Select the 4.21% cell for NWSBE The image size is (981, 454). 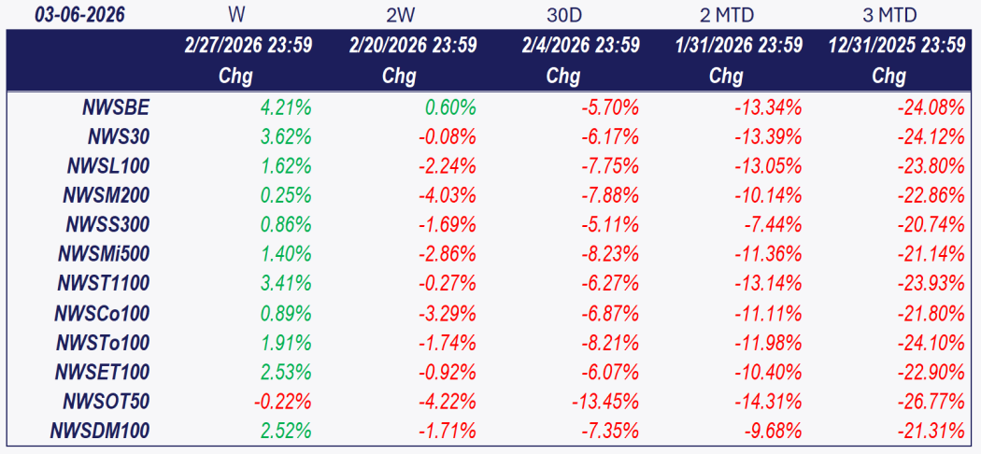pyautogui.click(x=285, y=107)
